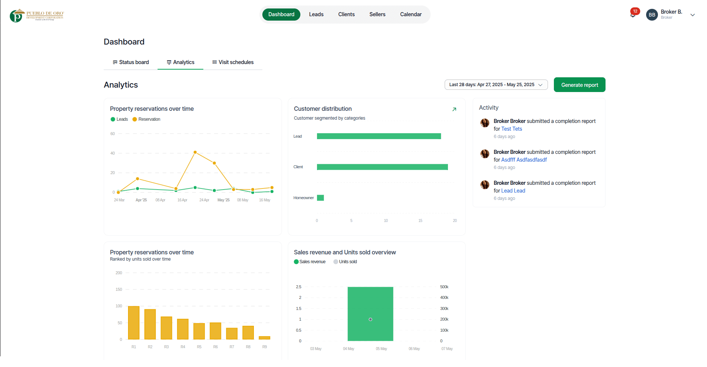This screenshot has height=367, width=707.
Task: Click the BB user avatar
Action: [652, 15]
